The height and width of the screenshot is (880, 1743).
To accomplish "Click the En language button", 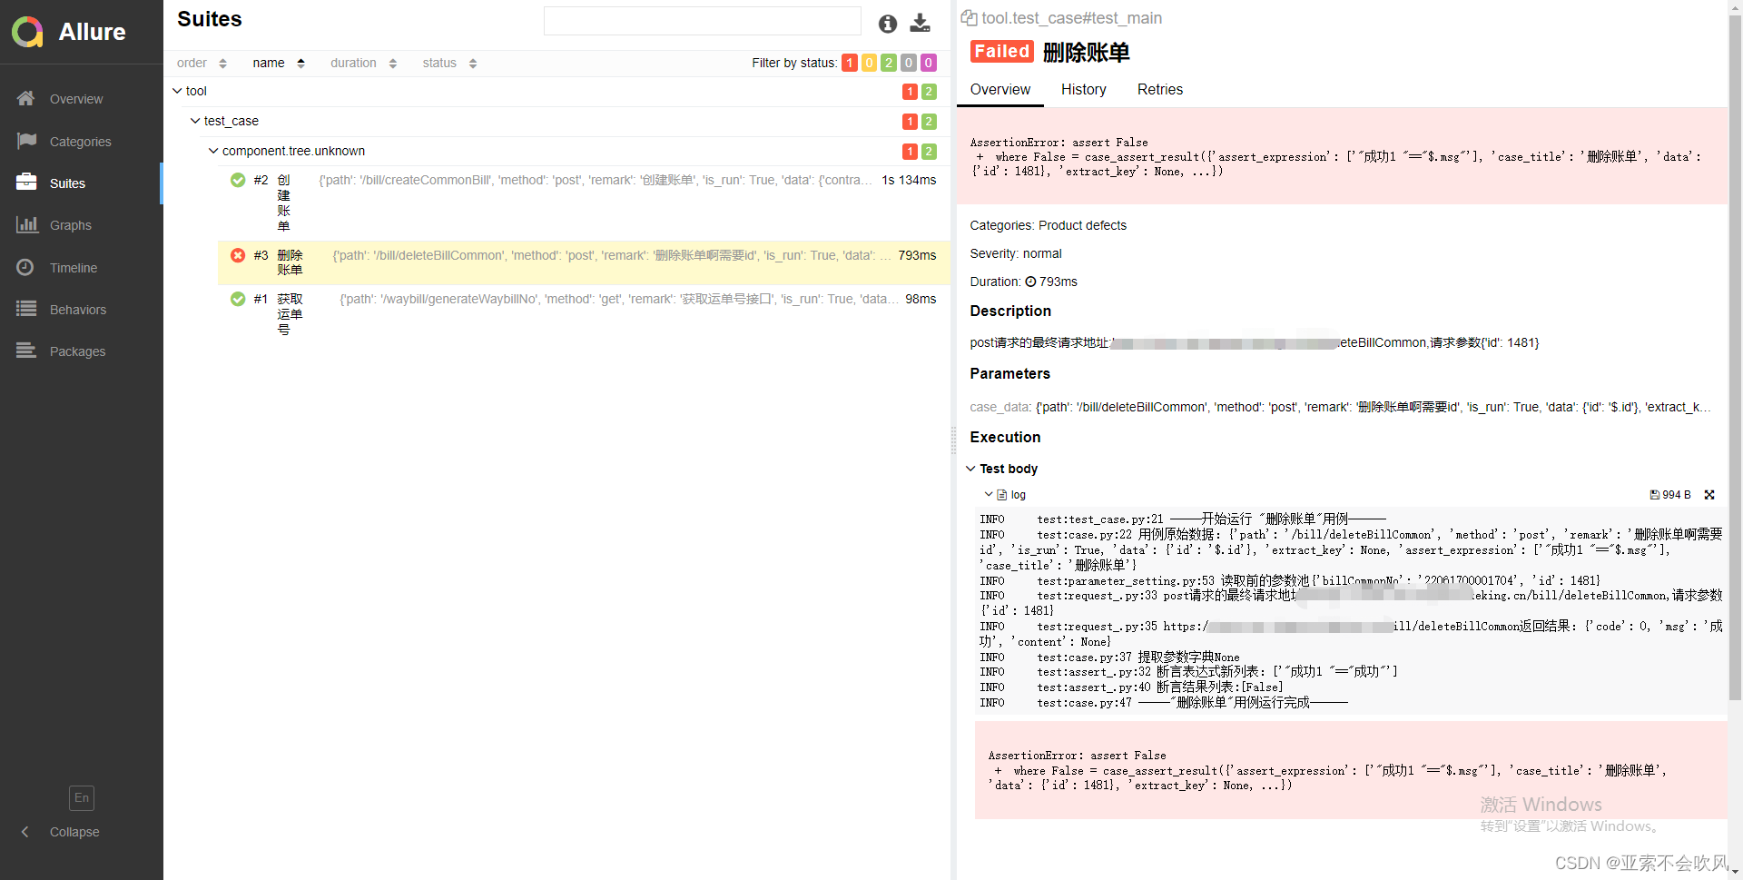I will click(x=82, y=798).
